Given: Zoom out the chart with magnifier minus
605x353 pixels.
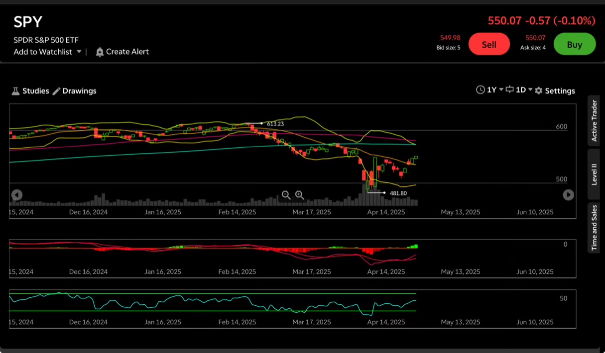Looking at the screenshot, I should [286, 195].
